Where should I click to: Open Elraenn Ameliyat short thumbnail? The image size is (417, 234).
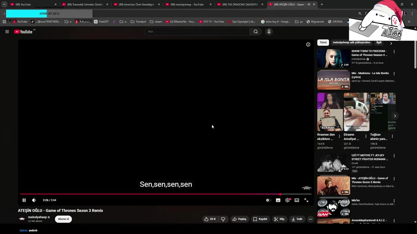[x=357, y=112]
